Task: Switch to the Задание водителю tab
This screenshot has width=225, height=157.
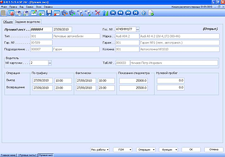Action: pos(28,22)
